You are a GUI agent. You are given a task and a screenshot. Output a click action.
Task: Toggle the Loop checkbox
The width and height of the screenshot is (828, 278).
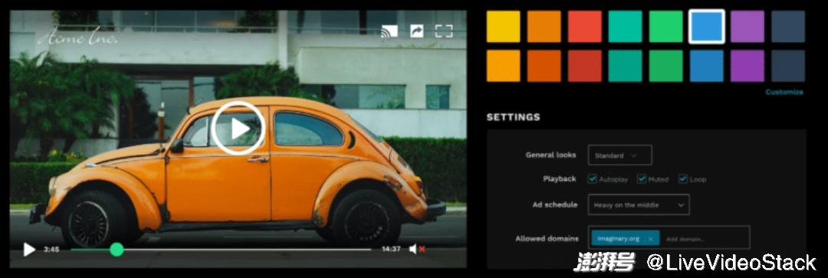(x=683, y=179)
